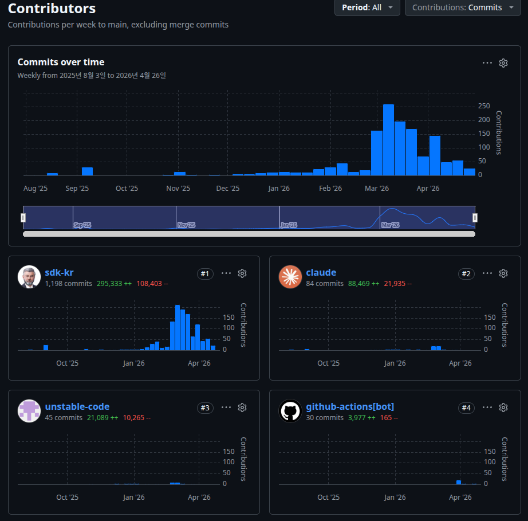The width and height of the screenshot is (528, 521).
Task: Click the left range handle of timeline navigator
Action: coord(23,218)
